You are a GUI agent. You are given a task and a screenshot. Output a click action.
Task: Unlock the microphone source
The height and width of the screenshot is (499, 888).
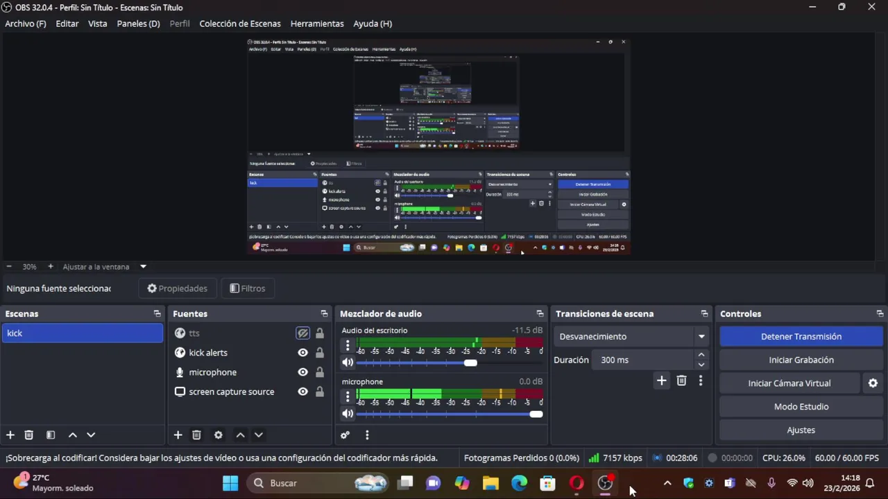pyautogui.click(x=319, y=372)
